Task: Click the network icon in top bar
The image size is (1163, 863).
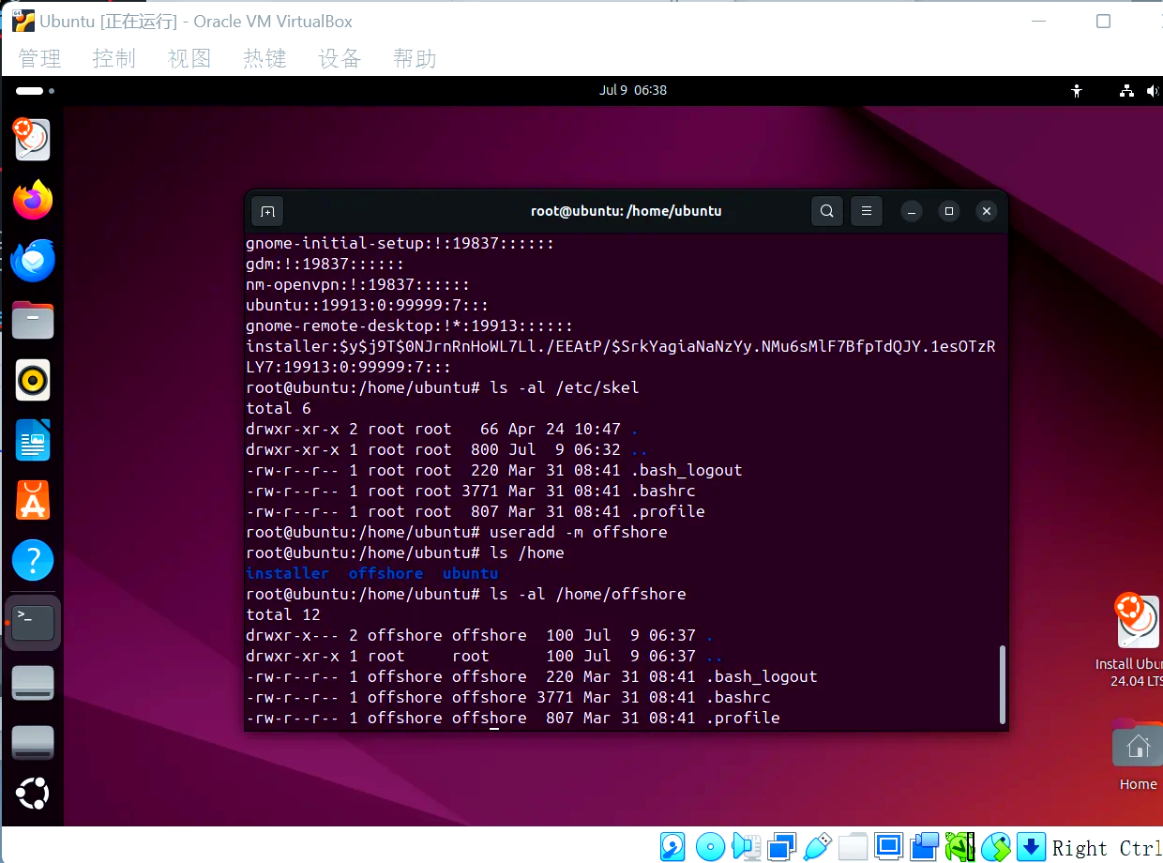Action: click(x=1127, y=91)
